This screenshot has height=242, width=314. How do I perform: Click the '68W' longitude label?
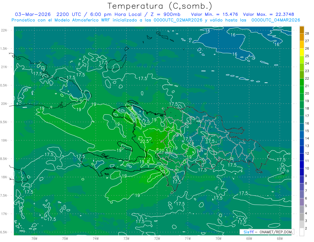pos(280,239)
